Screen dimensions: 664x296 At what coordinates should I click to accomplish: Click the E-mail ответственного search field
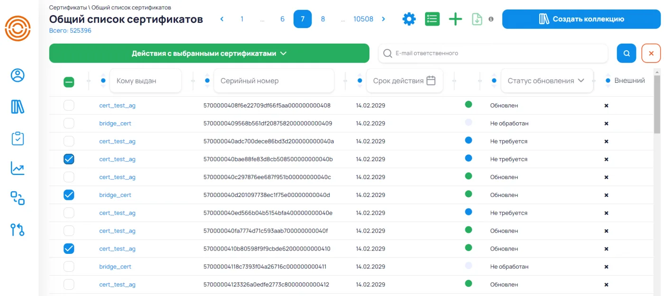pos(493,53)
